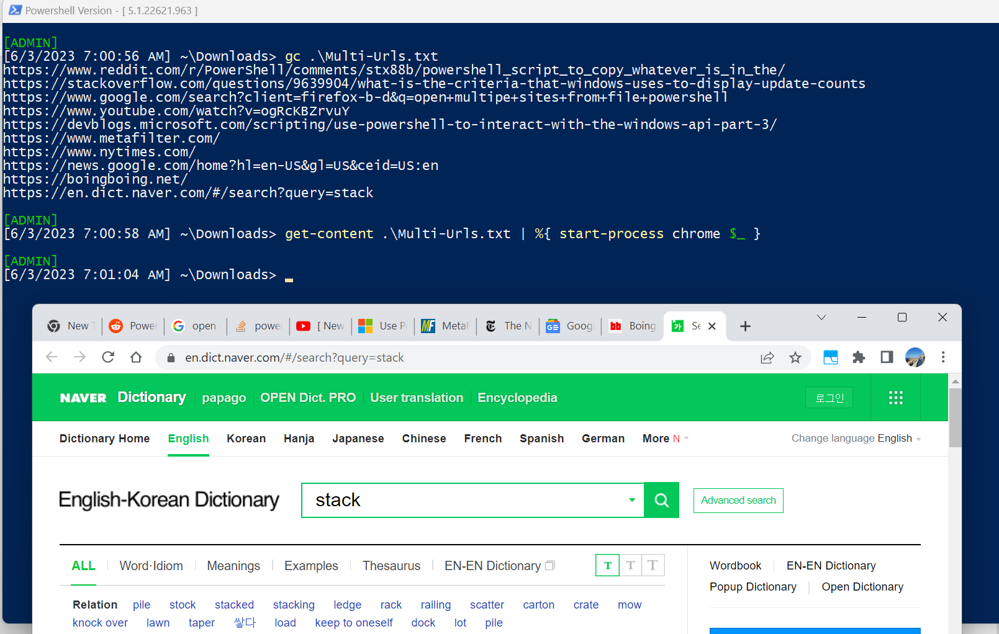Open the Korean dictionary tab
This screenshot has height=634, width=999.
click(x=246, y=439)
